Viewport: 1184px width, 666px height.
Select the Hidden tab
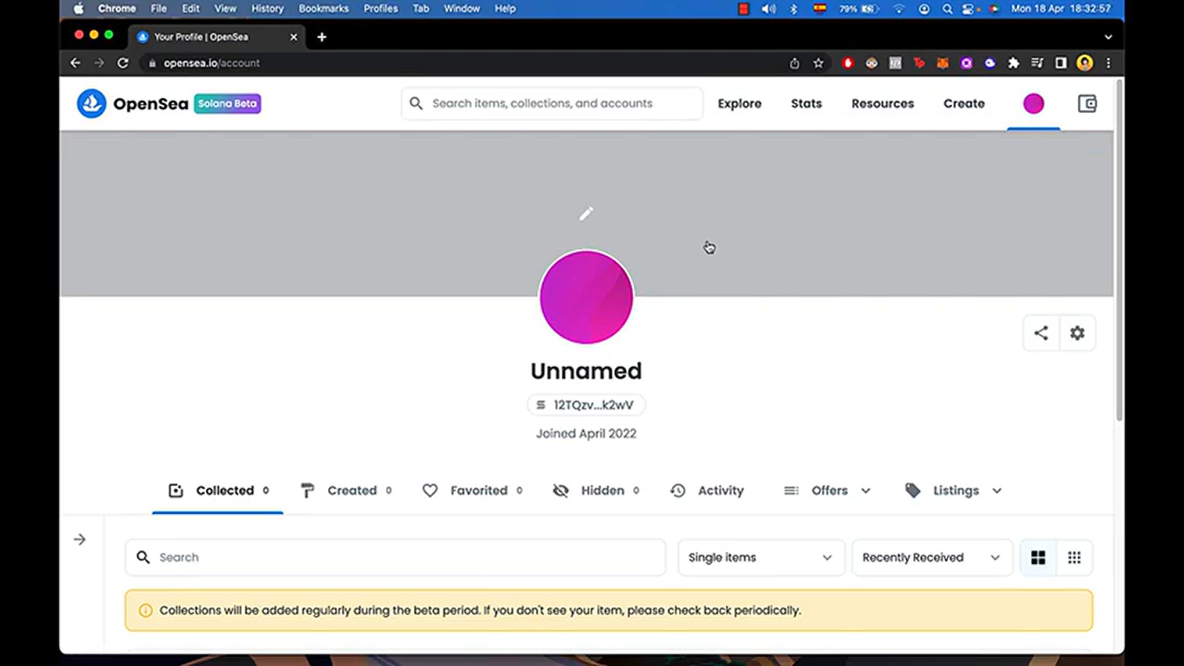596,491
